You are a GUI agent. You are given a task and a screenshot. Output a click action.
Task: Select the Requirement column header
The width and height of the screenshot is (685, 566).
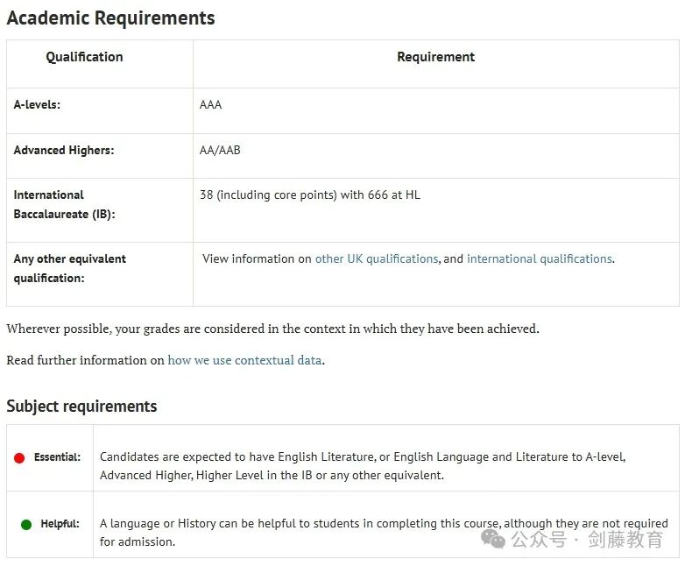click(435, 57)
